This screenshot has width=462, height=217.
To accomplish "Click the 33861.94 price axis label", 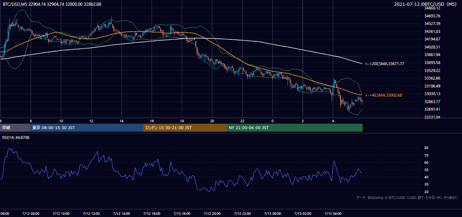I will [432, 55].
